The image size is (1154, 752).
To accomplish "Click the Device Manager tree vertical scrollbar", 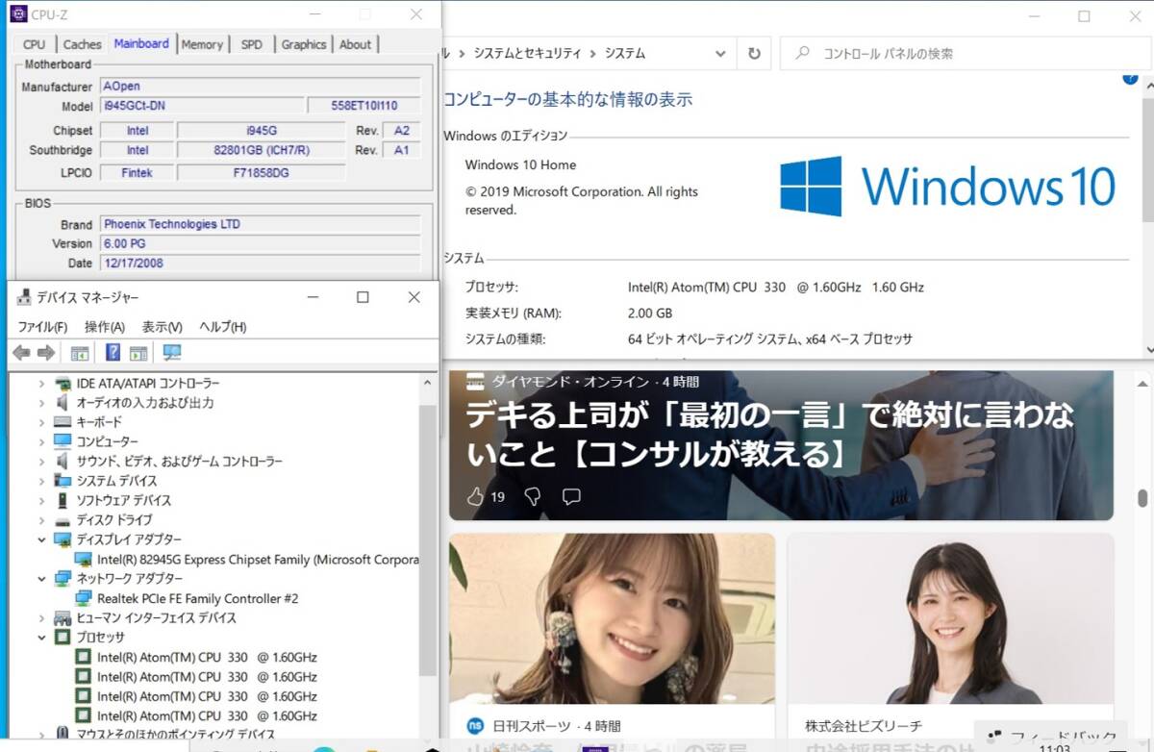I will 428,539.
